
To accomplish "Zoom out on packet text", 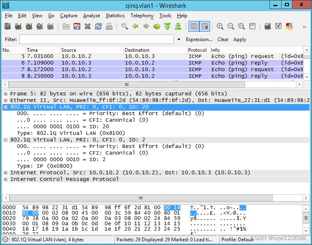I will click(x=231, y=26).
